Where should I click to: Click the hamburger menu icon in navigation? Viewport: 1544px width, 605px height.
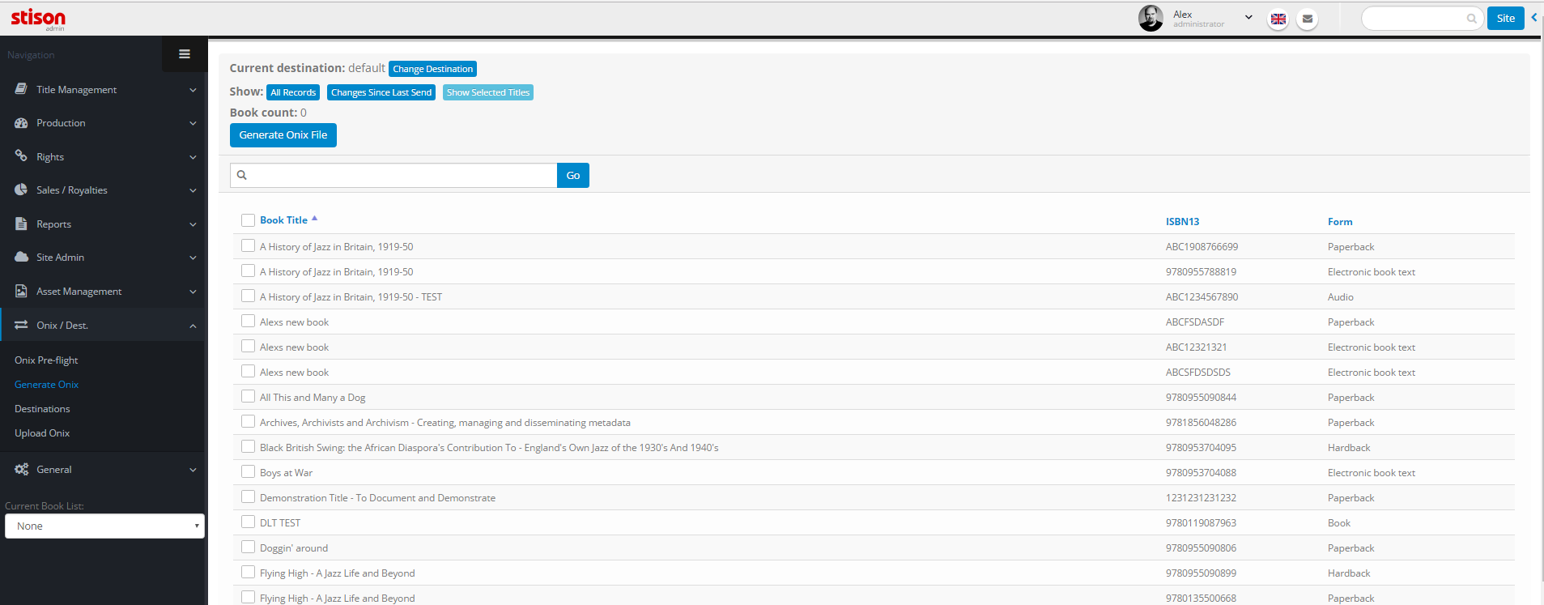coord(185,54)
